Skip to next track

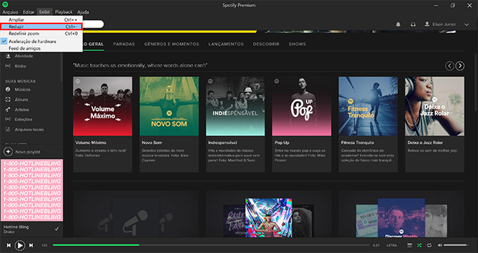(x=31, y=245)
